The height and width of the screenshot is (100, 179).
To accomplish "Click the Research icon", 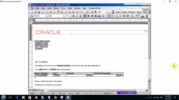I will pos(62,12).
